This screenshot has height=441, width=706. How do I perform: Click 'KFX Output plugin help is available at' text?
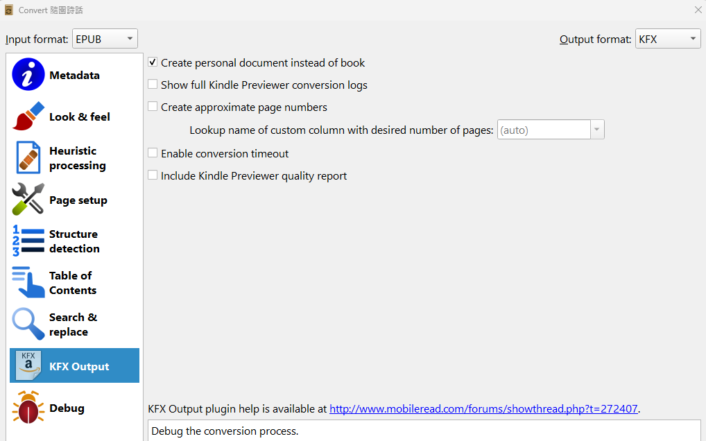(237, 408)
